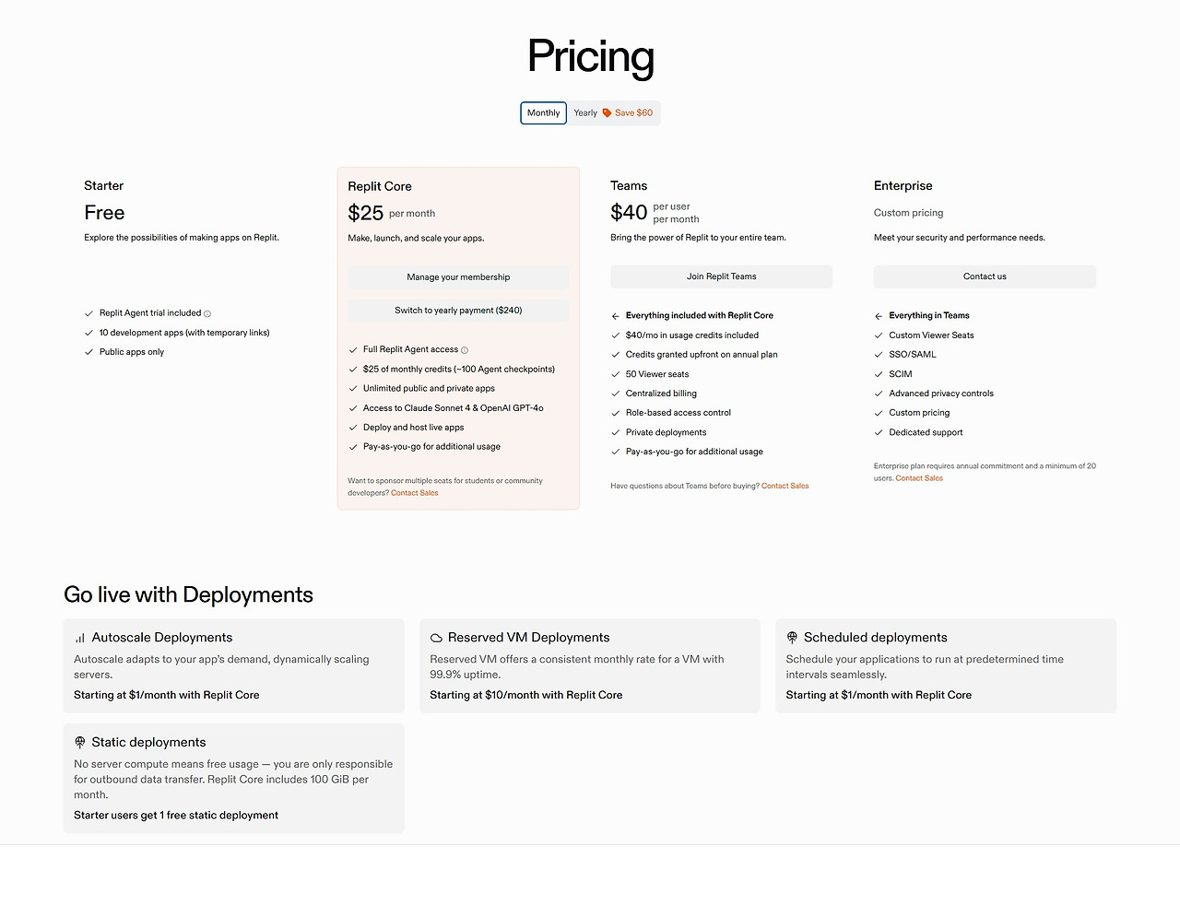The image size is (1180, 905).
Task: Click "Switch to yearly payment ($240)" button
Action: [458, 311]
